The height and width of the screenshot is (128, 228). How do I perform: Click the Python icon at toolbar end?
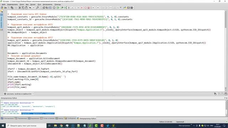tap(125, 8)
